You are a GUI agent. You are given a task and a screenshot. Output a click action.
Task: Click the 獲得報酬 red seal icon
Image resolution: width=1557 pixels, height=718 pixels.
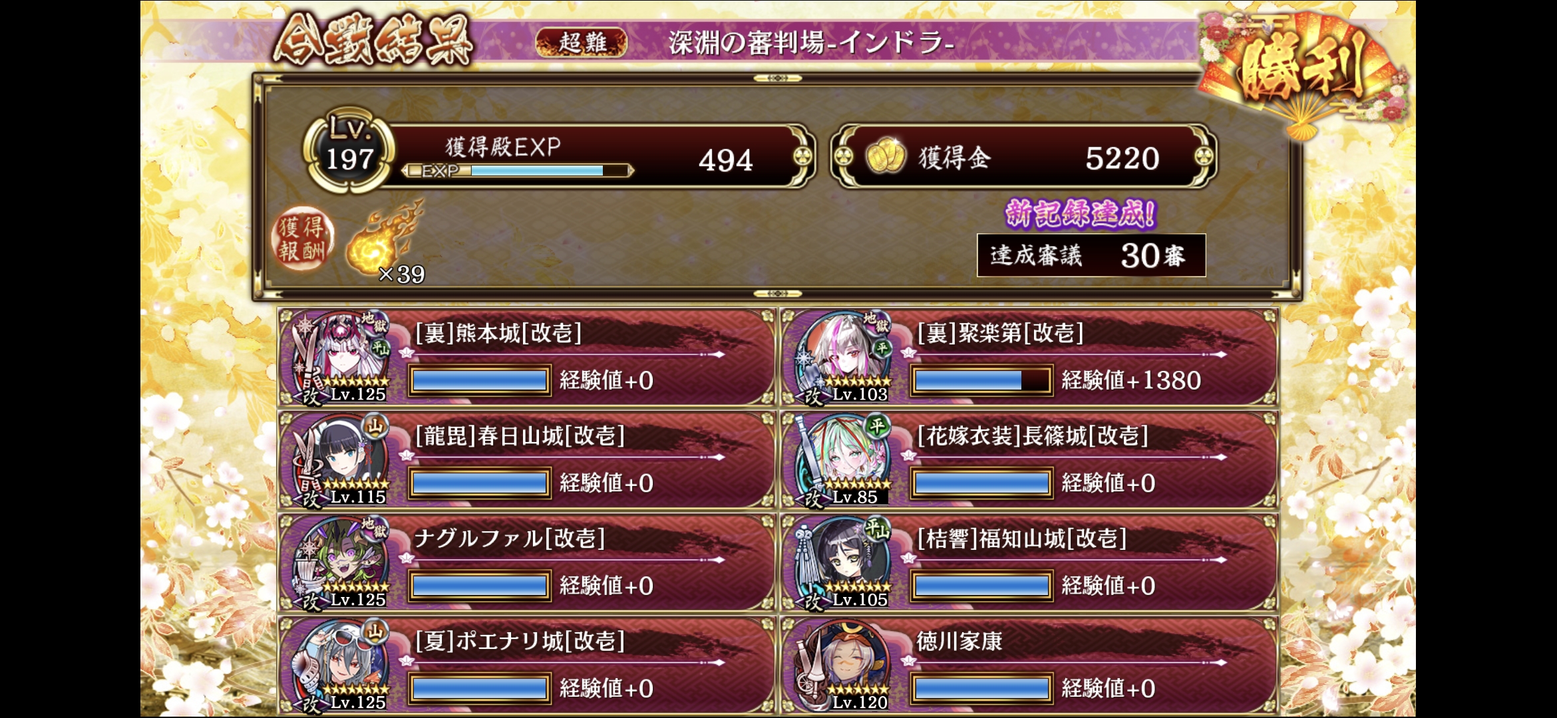(x=303, y=241)
